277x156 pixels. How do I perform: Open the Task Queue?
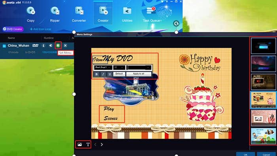coord(152,15)
